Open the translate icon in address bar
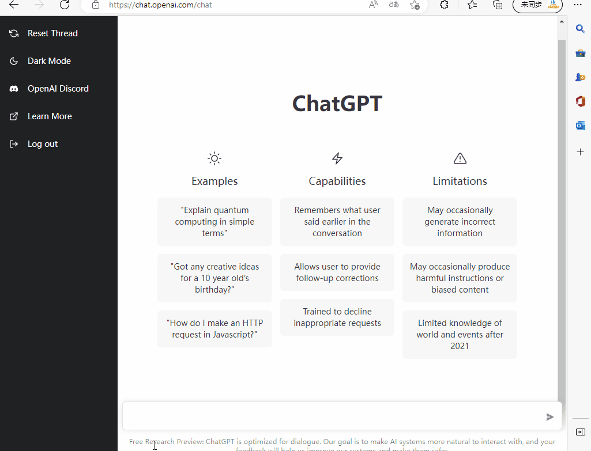This screenshot has height=451, width=591. point(394,5)
